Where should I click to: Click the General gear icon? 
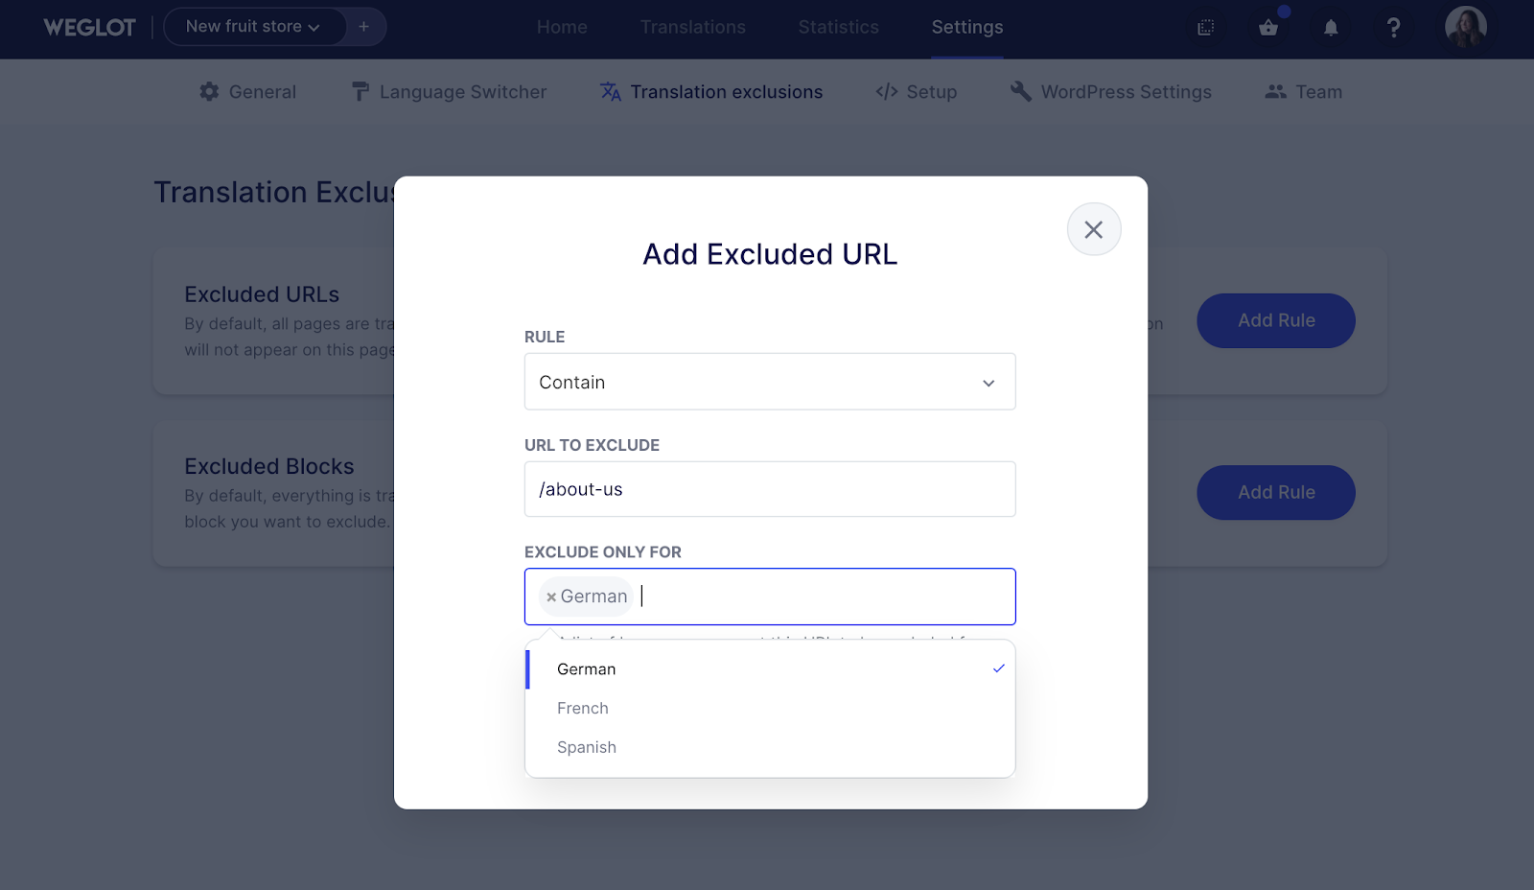tap(209, 92)
